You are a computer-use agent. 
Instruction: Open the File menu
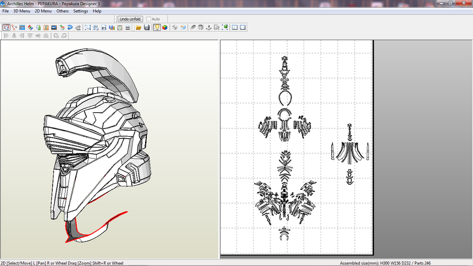(x=6, y=11)
